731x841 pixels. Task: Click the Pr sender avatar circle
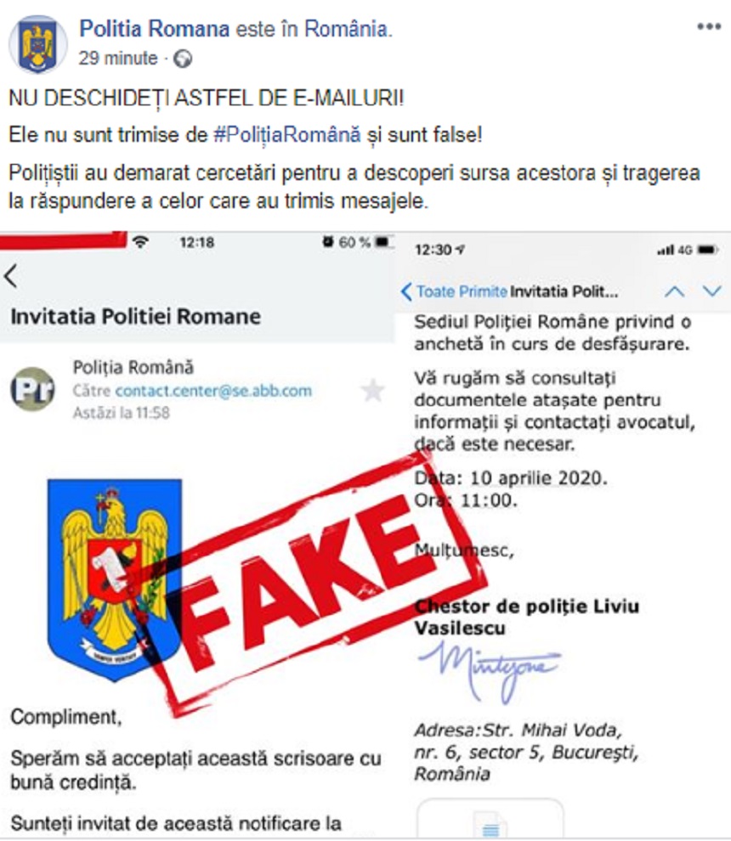coord(33,389)
